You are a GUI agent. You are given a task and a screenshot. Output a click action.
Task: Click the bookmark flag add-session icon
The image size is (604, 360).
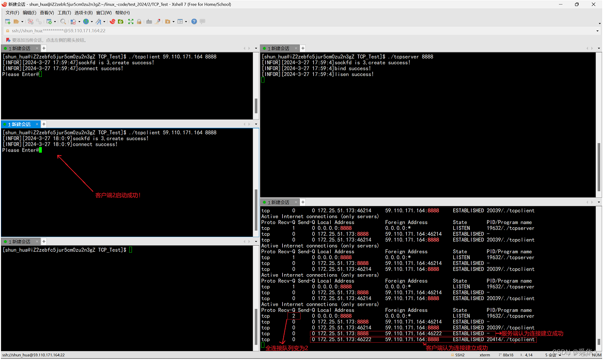tap(8, 40)
